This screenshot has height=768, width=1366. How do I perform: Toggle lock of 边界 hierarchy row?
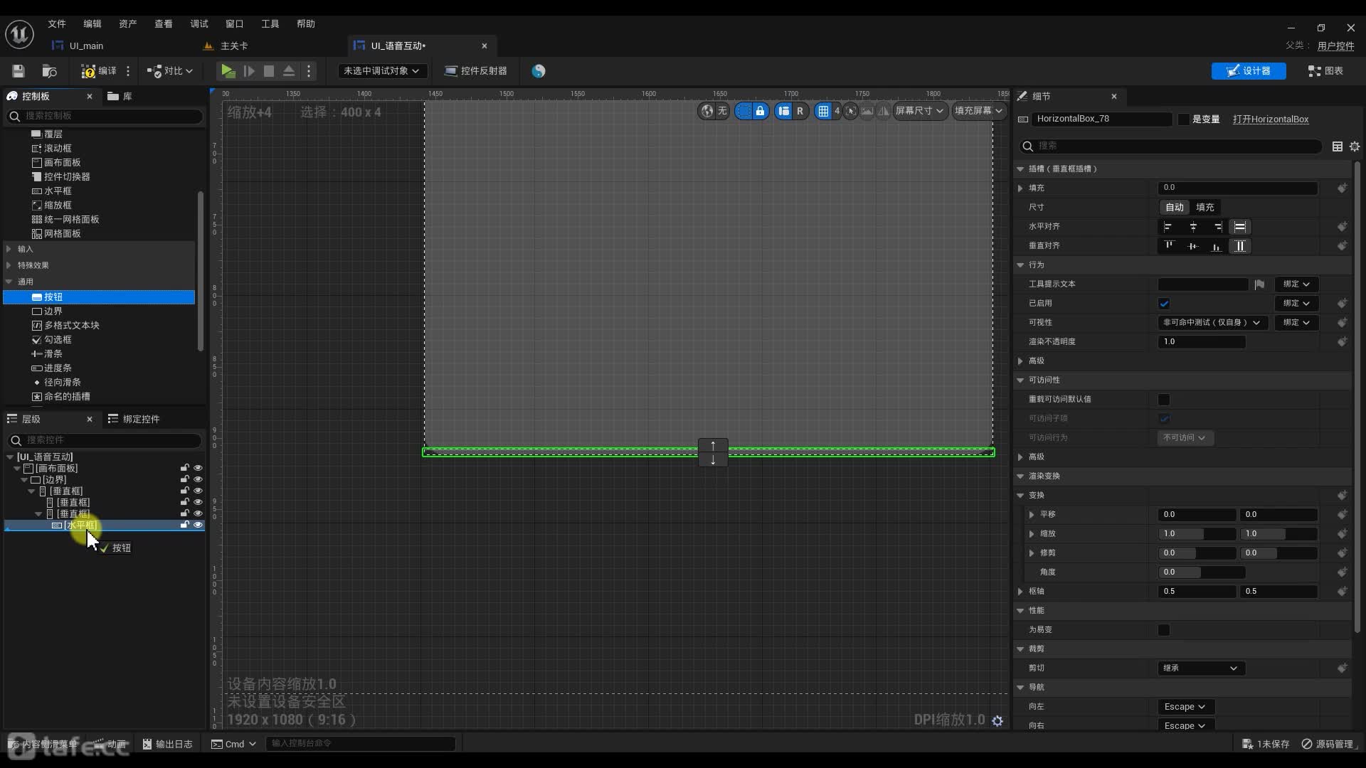[184, 479]
